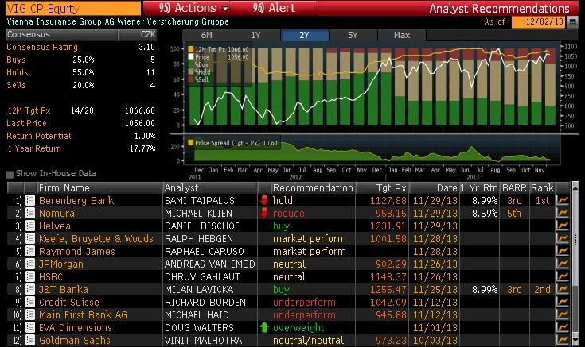Click the VIG CP Equity ticker field
This screenshot has width=585, height=347.
[x=73, y=8]
